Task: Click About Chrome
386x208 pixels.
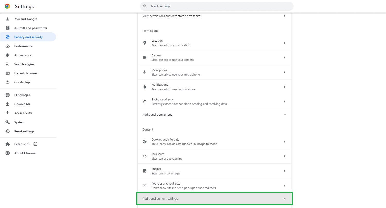Action: pyautogui.click(x=25, y=153)
